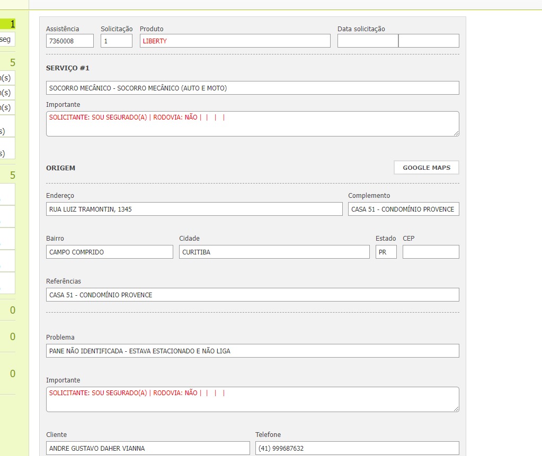Viewport: 542px width, 456px height.
Task: Select the Cliente name field
Action: point(147,448)
